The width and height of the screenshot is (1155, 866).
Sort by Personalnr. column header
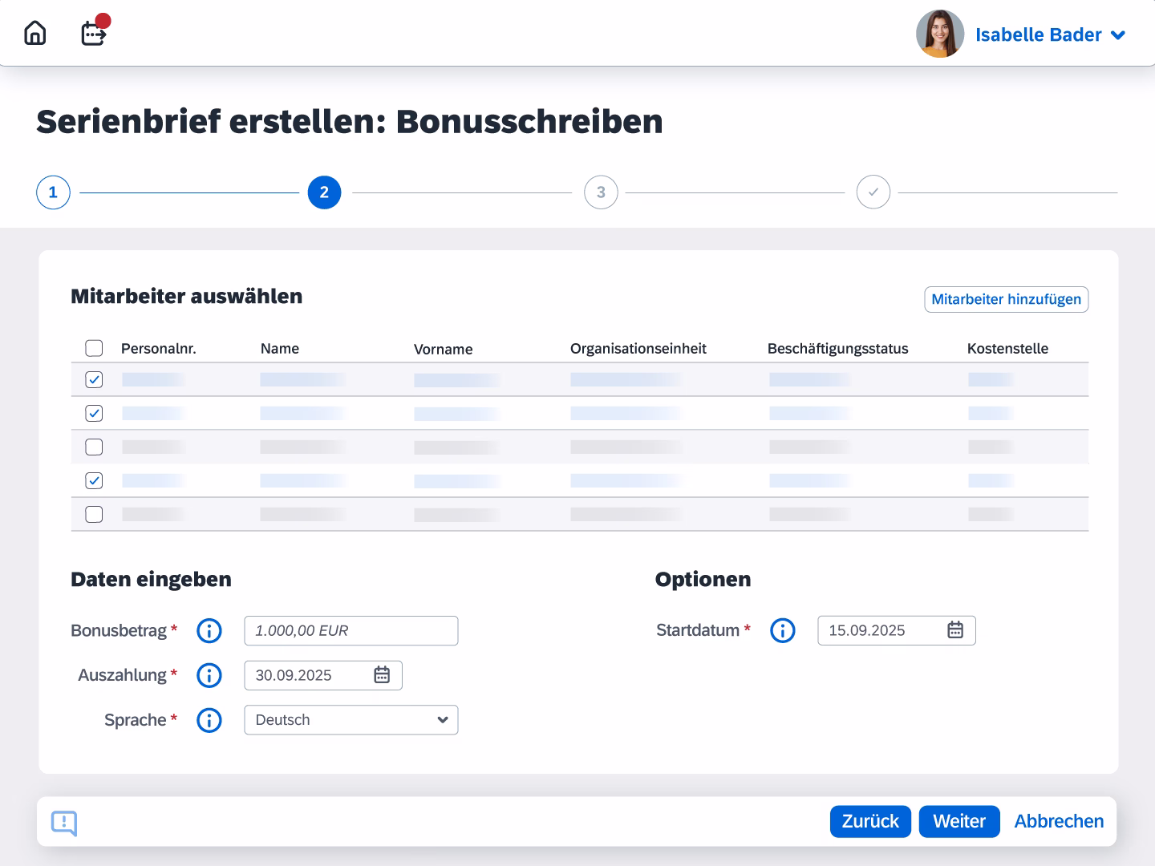[159, 349]
